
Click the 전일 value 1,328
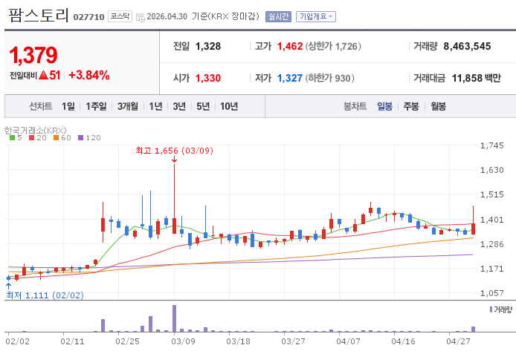pyautogui.click(x=208, y=46)
